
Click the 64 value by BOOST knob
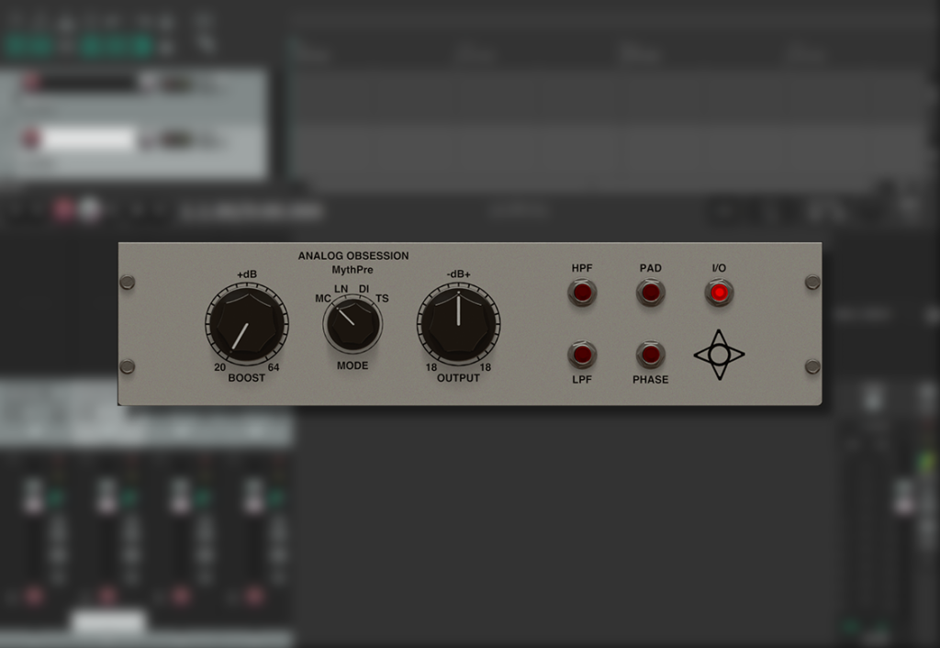pos(274,367)
